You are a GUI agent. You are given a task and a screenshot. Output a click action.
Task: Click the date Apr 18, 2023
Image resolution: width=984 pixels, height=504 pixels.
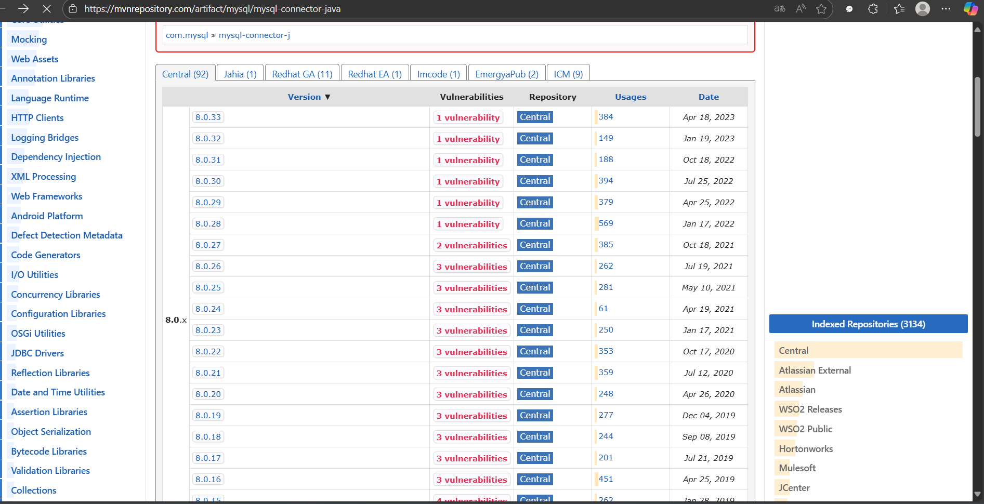709,117
